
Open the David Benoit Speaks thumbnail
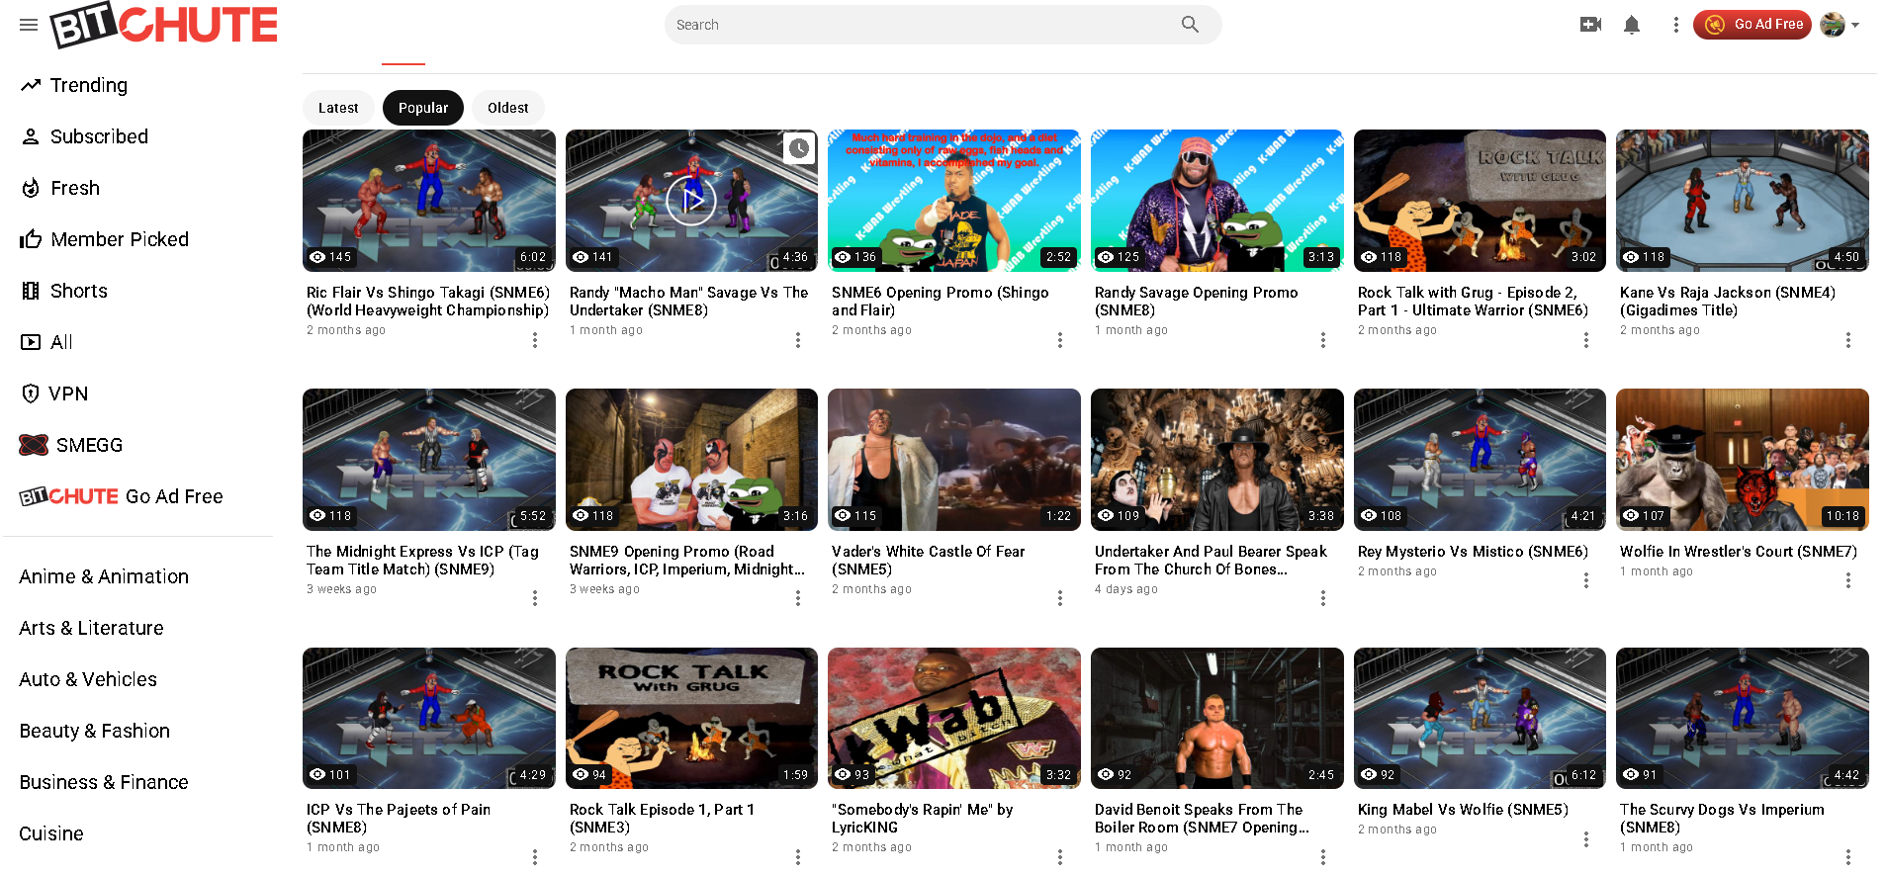[1217, 719]
